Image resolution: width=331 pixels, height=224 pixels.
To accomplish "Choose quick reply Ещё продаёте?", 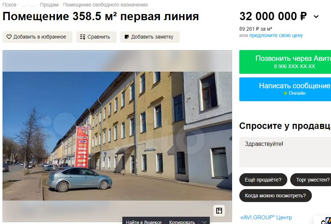I will click(263, 180).
